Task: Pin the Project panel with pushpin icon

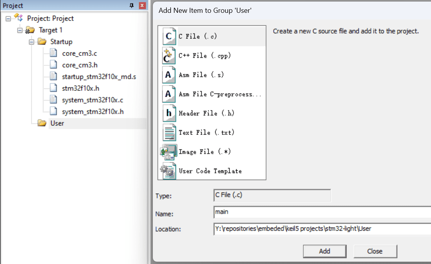Action: pos(132,5)
